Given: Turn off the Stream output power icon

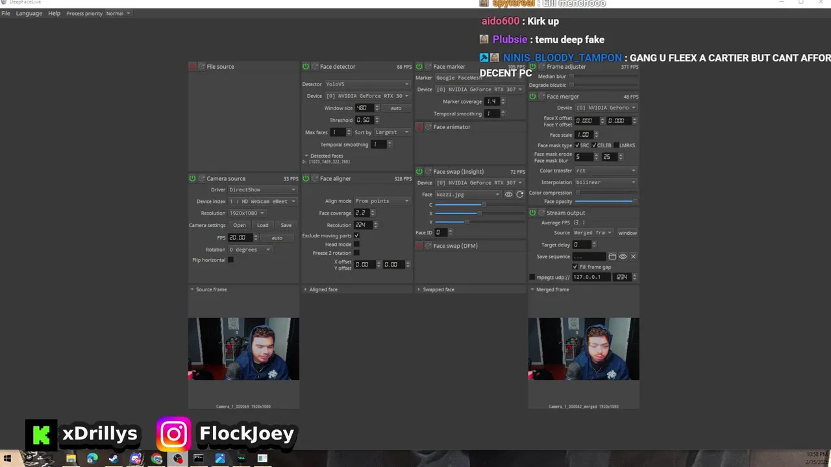Looking at the screenshot, I should (532, 213).
